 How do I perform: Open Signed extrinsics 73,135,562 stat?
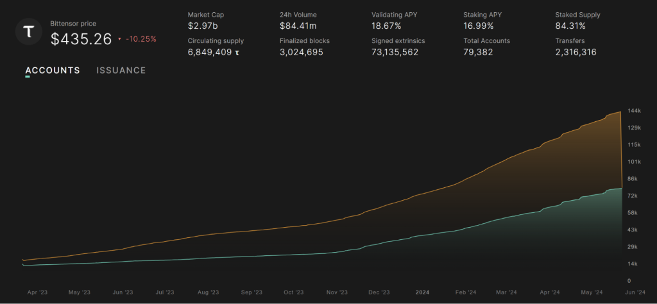(395, 52)
